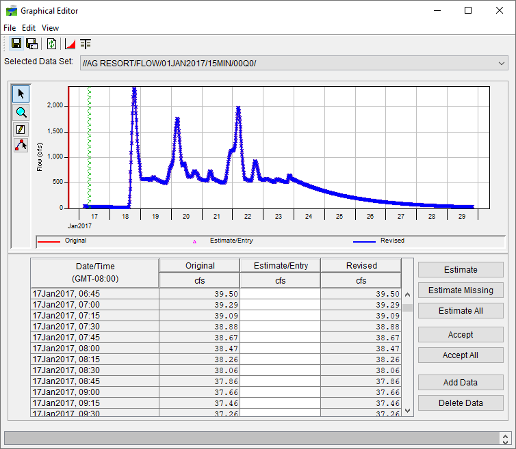Click the Original column header

[199, 265]
